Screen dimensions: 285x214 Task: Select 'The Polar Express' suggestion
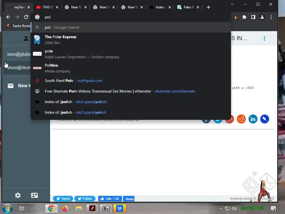tap(131, 40)
